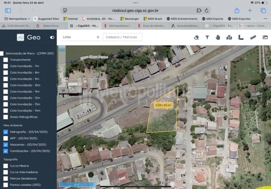
Task: Uncheck Hidrografia layer checkbox
Action: (5, 132)
